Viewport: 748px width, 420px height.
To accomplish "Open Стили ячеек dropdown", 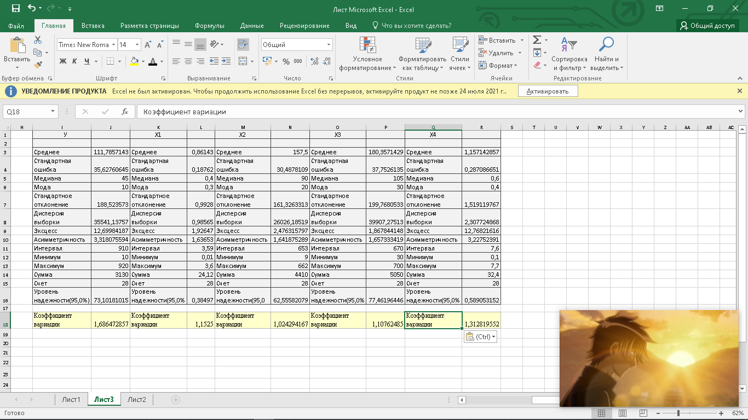I will pos(460,54).
